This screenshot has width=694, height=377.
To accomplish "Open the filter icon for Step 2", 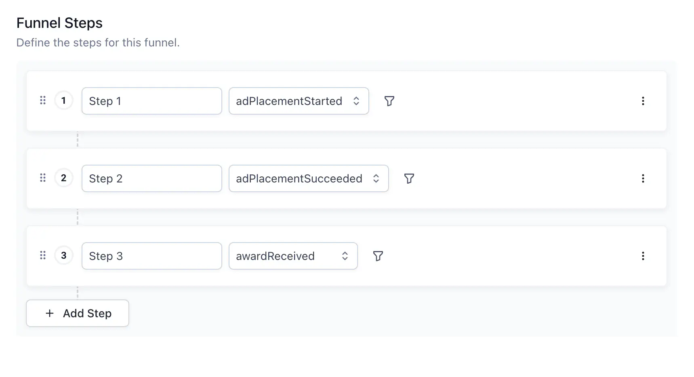I will pyautogui.click(x=409, y=178).
